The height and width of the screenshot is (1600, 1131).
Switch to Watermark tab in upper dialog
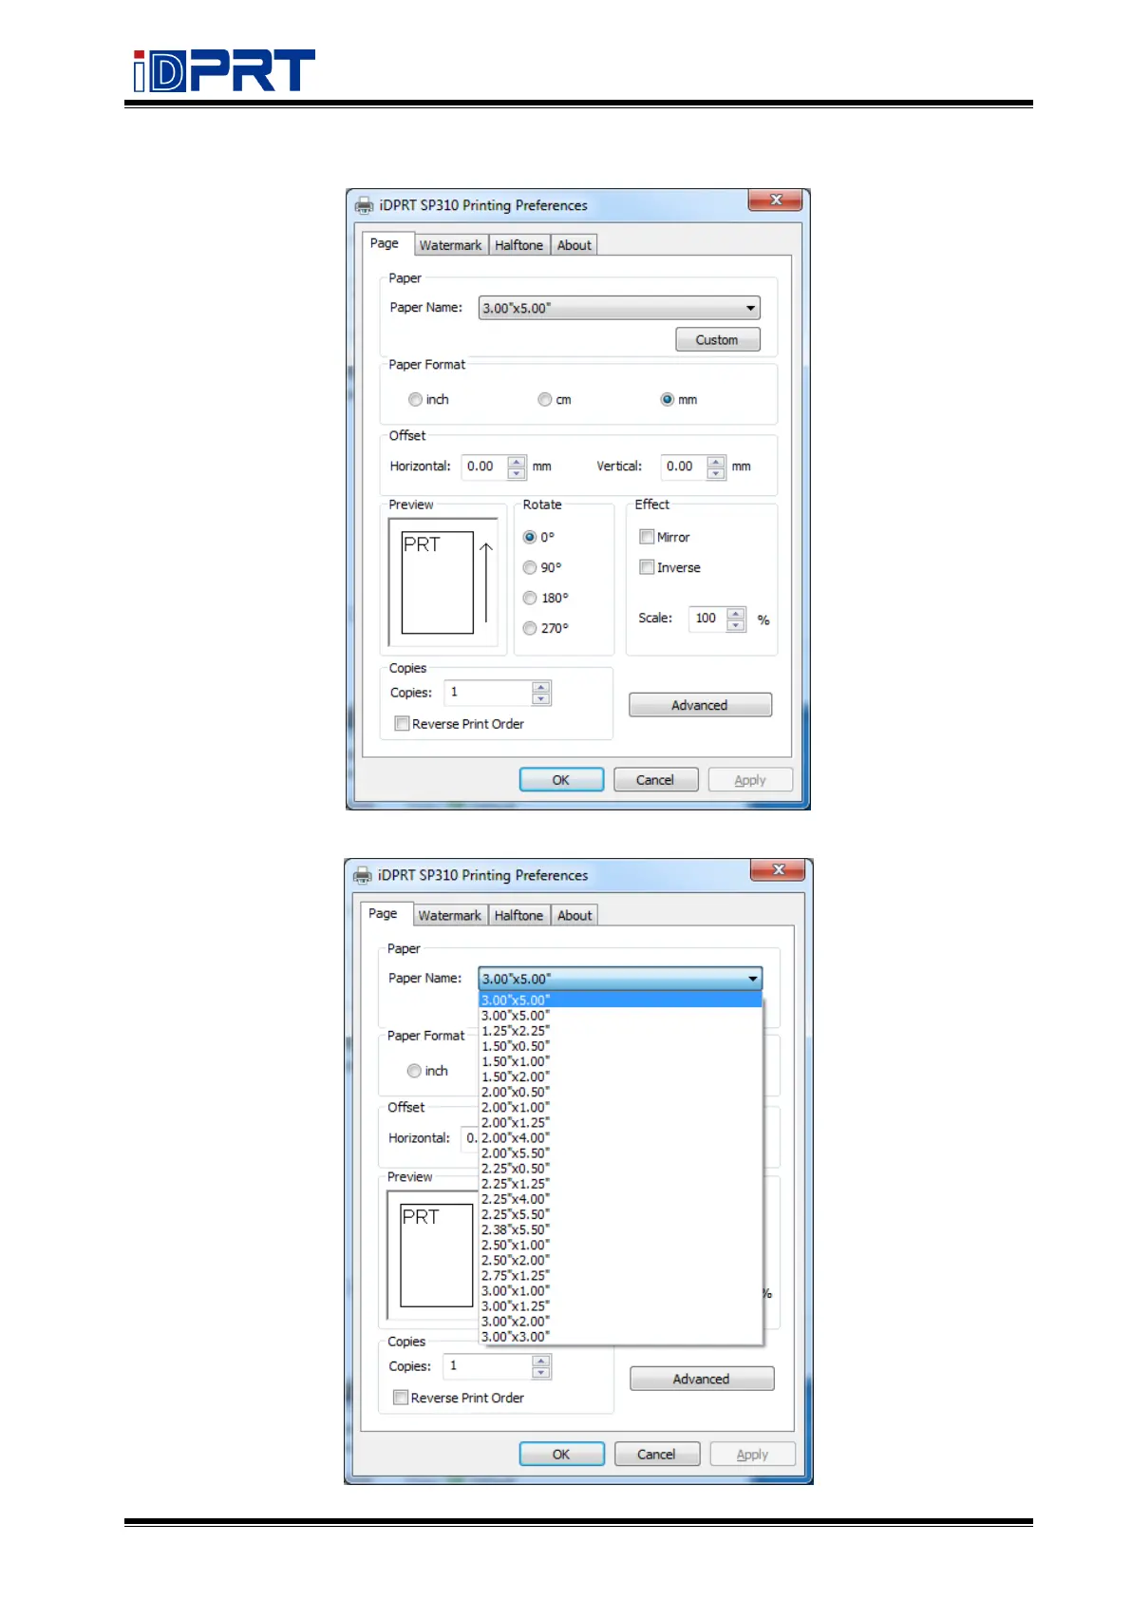click(x=451, y=245)
